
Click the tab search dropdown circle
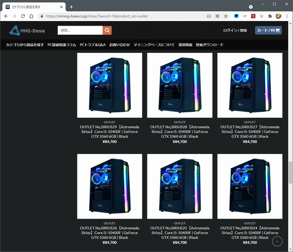point(251,7)
